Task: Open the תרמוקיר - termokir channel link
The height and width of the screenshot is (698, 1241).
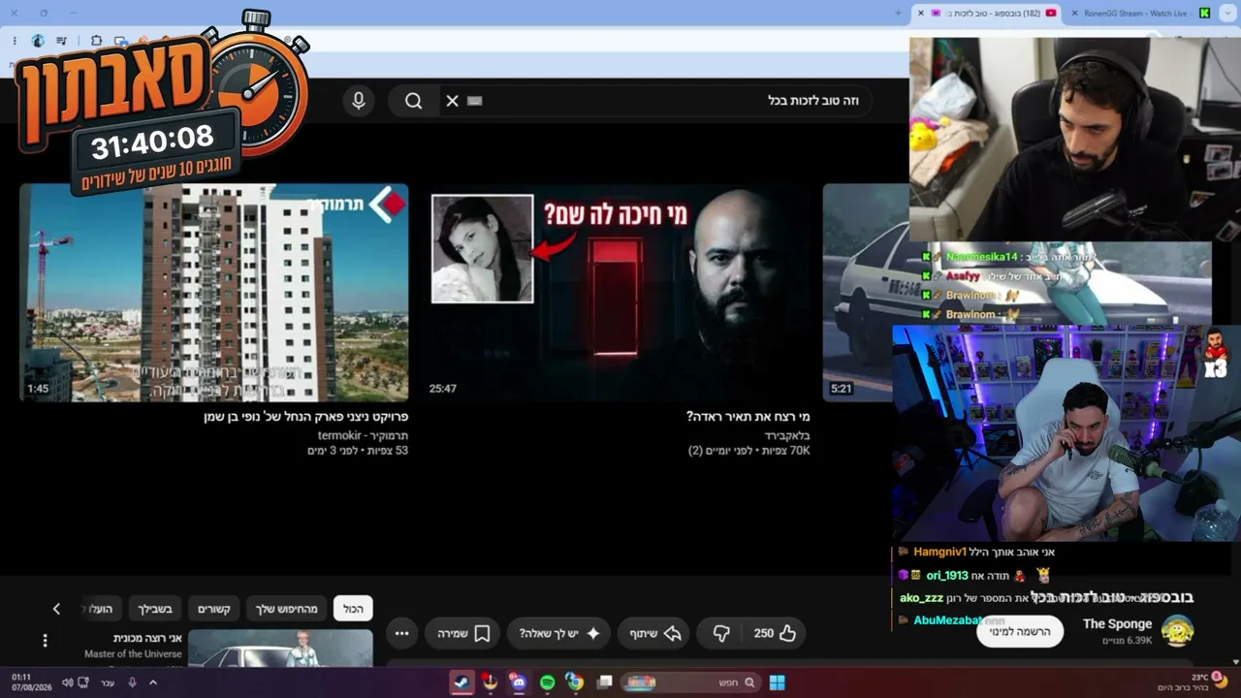Action: (363, 435)
